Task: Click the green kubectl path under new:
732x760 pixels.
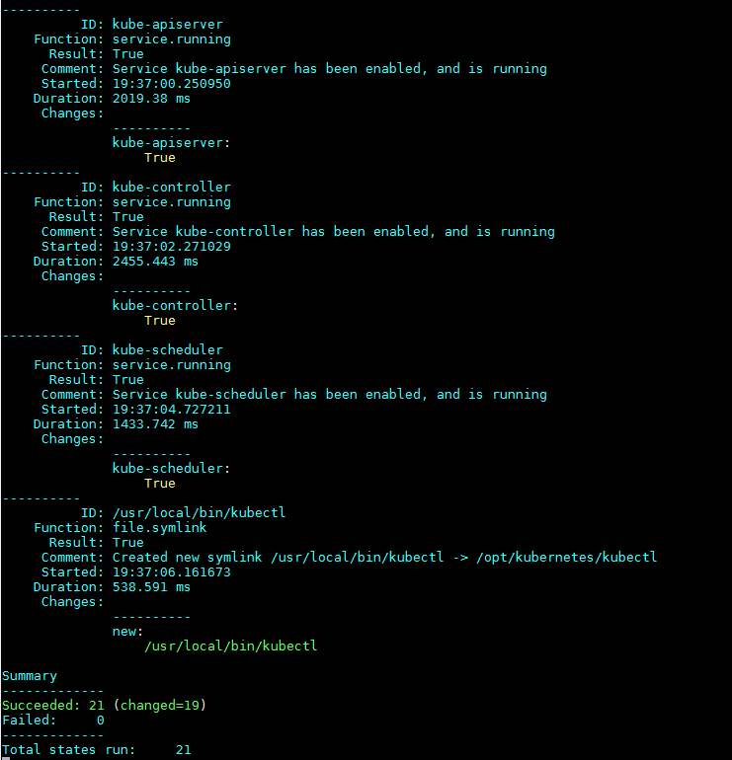Action: coord(230,646)
